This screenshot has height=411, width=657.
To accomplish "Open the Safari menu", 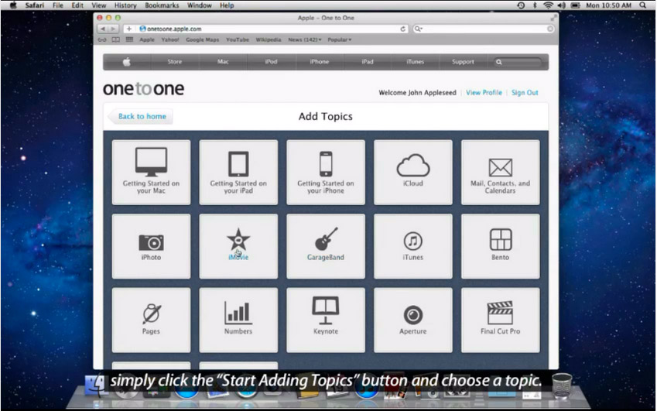I will (x=34, y=5).
